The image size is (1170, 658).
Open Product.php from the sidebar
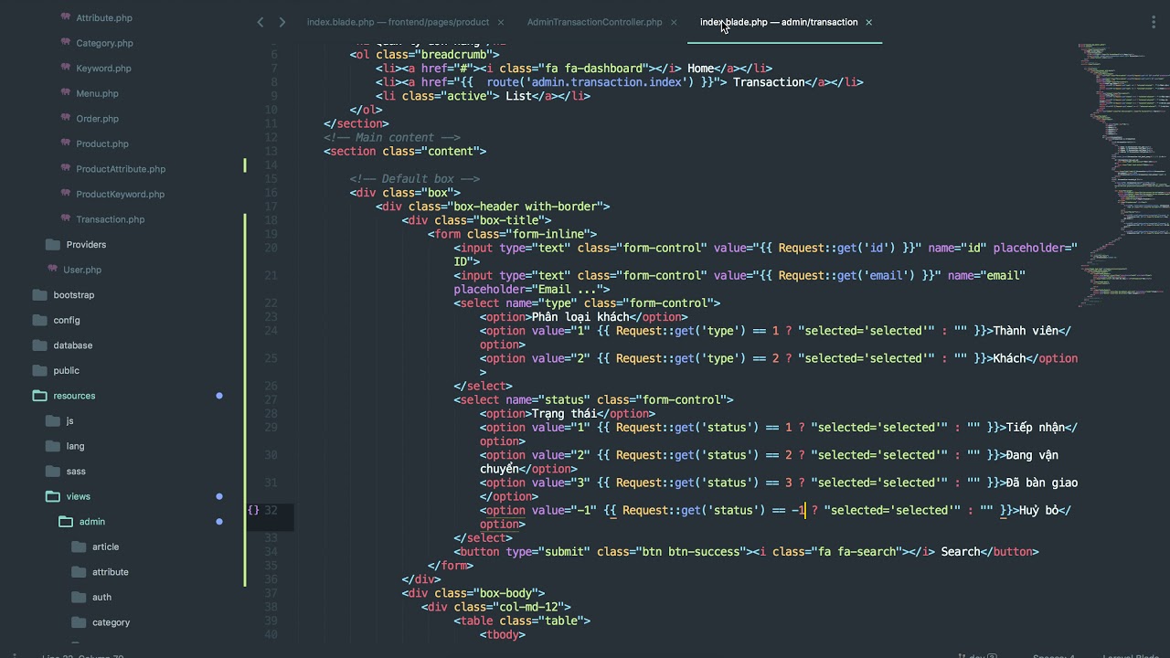pyautogui.click(x=102, y=143)
